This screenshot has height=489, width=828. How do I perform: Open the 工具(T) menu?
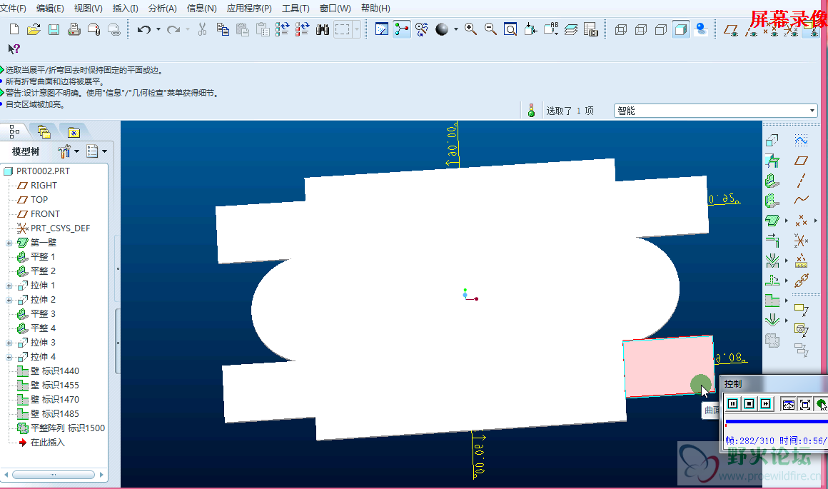tap(296, 9)
